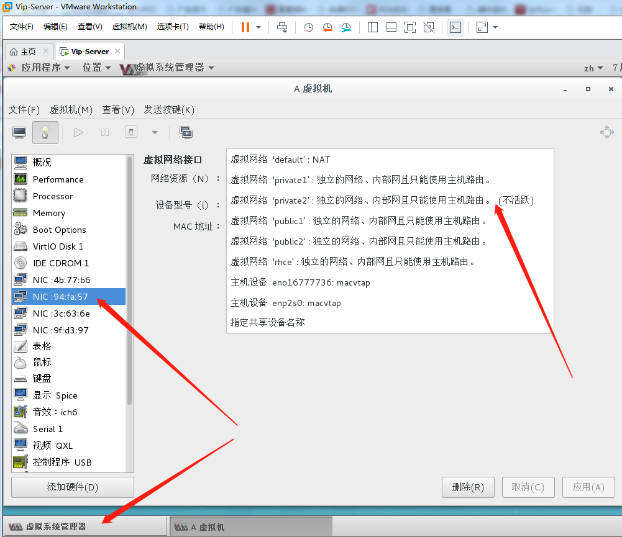Toggle VMware library sidebar view icon

372,27
